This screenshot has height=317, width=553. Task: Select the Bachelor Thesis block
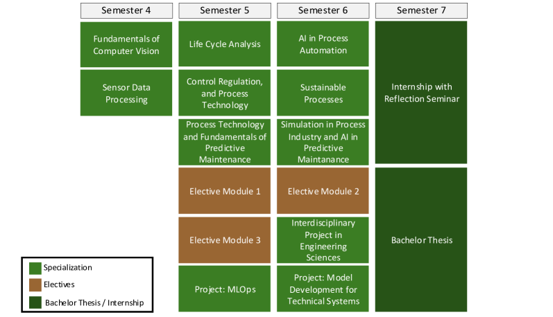point(420,239)
